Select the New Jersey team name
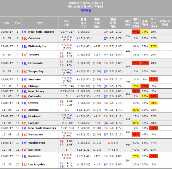 [36, 91]
